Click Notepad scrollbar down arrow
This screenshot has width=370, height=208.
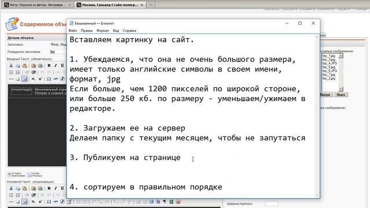[x=317, y=196]
